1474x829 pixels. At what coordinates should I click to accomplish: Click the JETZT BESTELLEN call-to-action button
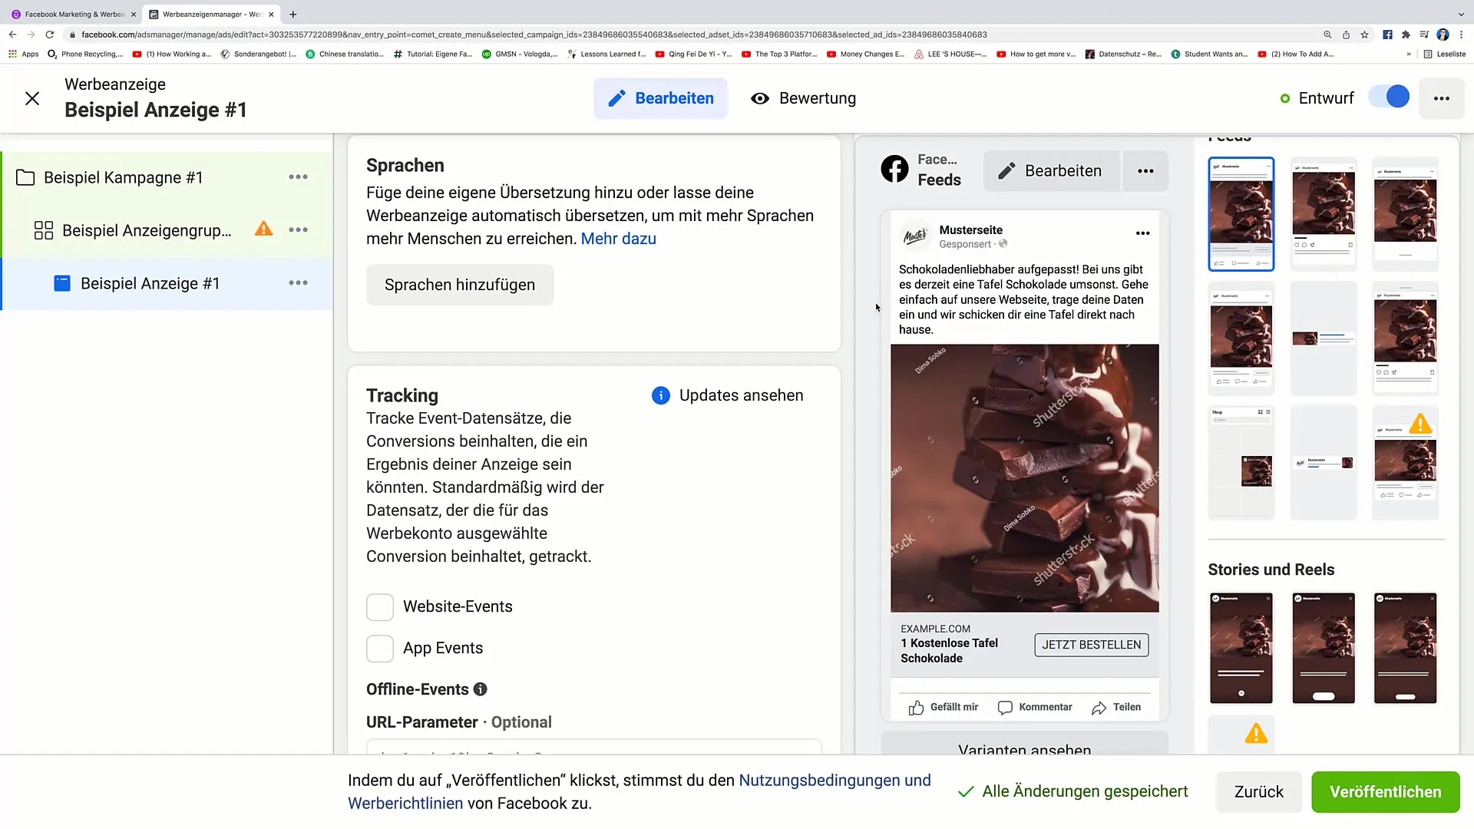(1091, 645)
